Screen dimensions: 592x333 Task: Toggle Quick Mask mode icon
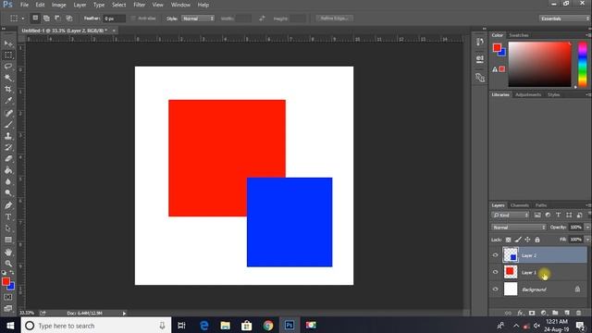[x=8, y=298]
